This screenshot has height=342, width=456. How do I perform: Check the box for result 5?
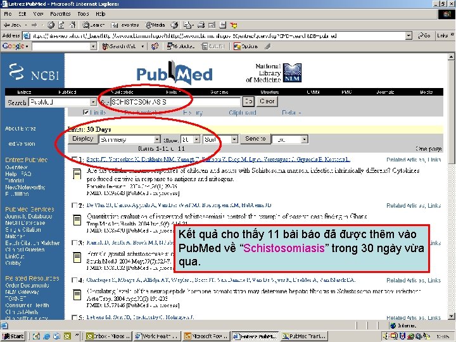coord(75,317)
